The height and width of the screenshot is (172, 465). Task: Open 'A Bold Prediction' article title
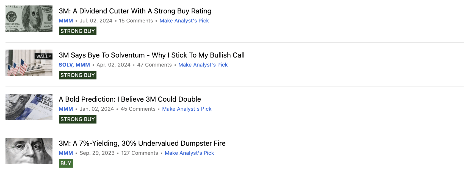tap(130, 99)
